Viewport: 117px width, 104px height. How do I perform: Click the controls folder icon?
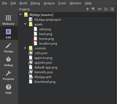point(31,48)
